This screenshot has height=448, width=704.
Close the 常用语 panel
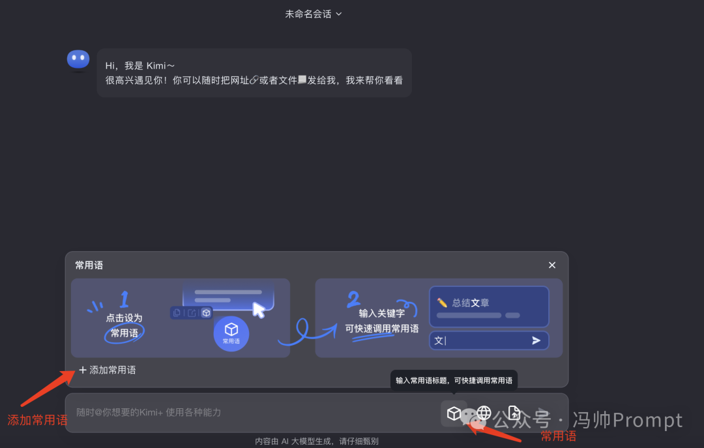point(552,265)
